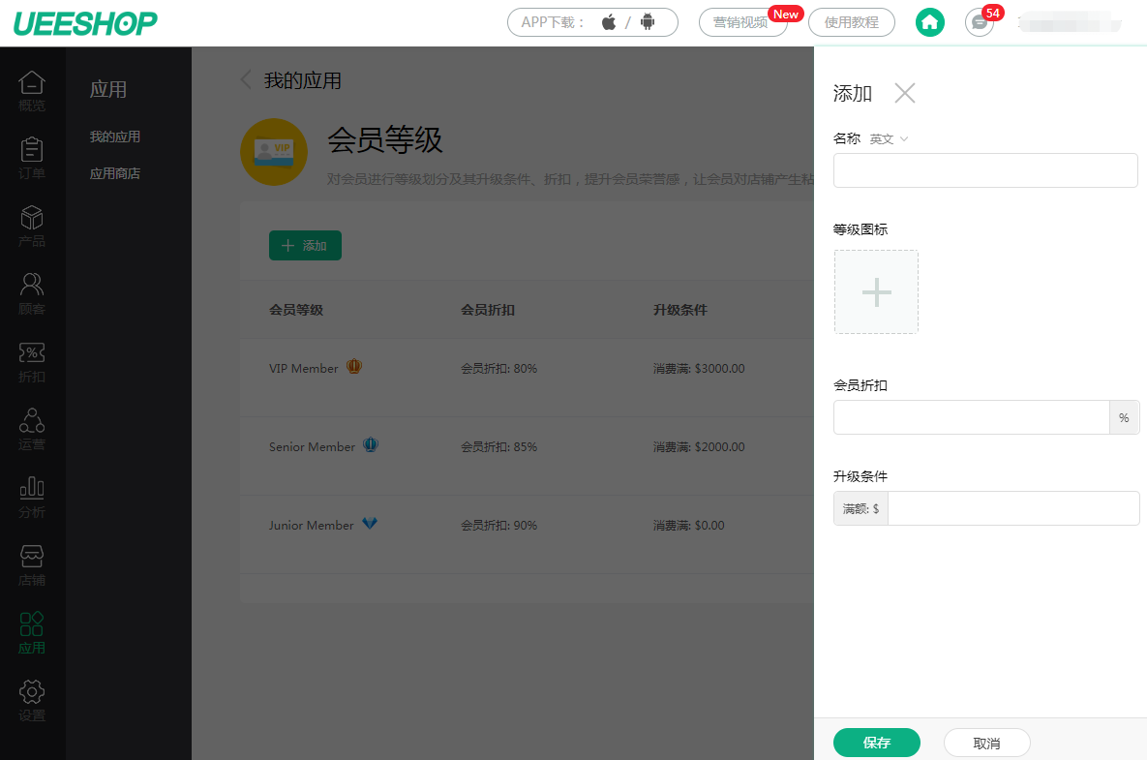The width and height of the screenshot is (1147, 760).
Task: Cancel with the 取消 button
Action: (986, 743)
